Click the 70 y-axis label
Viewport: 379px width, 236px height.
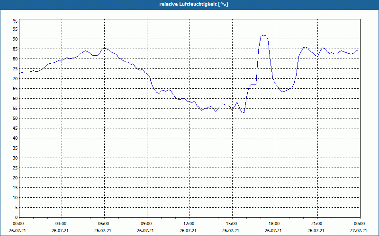coord(15,78)
